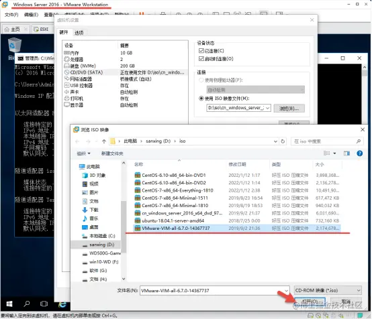Click the view layout icon
The width and height of the screenshot is (372, 319).
[x=327, y=153]
